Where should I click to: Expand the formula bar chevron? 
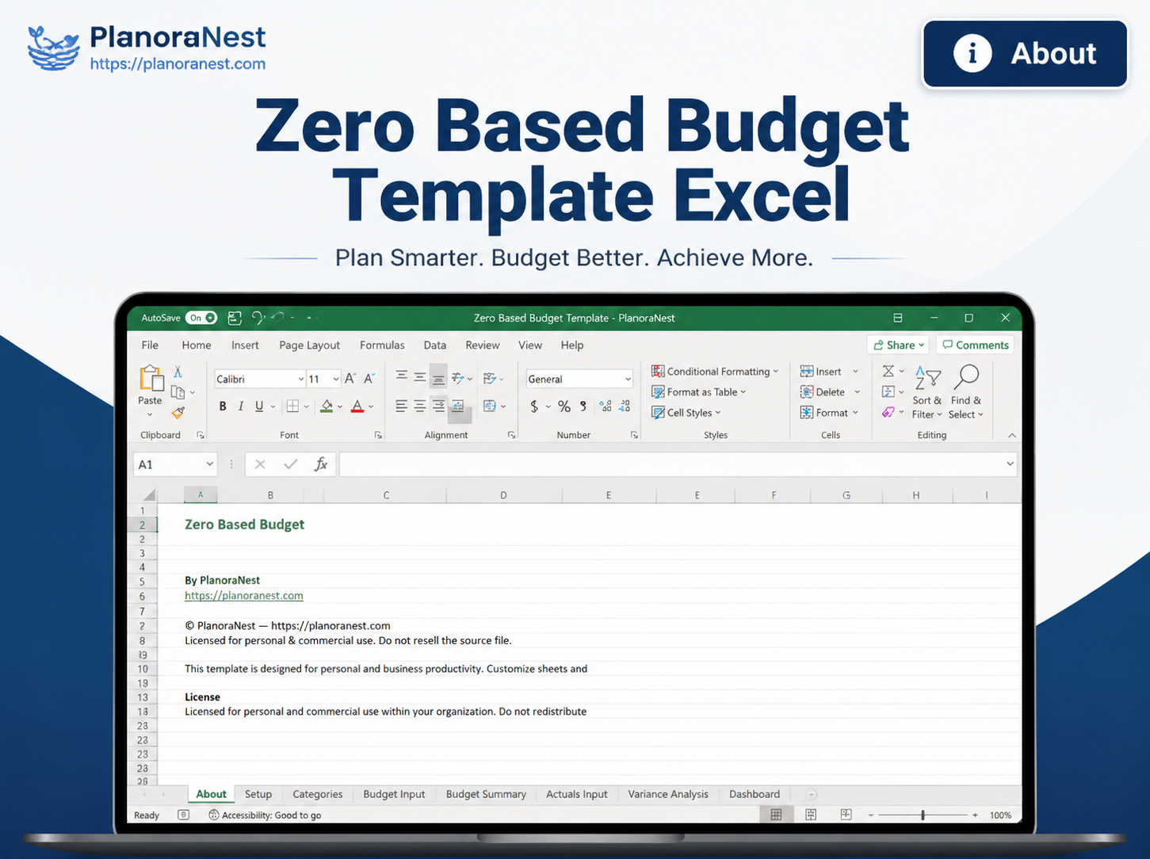(x=1010, y=464)
